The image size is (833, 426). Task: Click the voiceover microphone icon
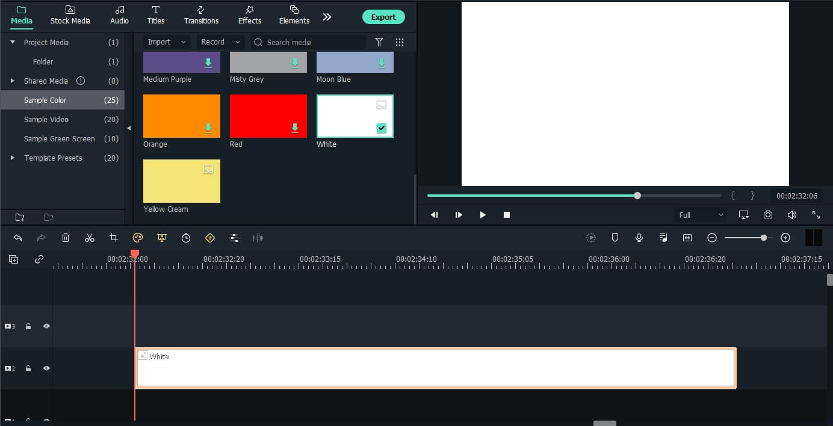point(639,238)
